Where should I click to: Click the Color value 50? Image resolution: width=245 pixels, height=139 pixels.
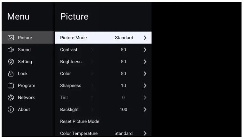pos(123,74)
